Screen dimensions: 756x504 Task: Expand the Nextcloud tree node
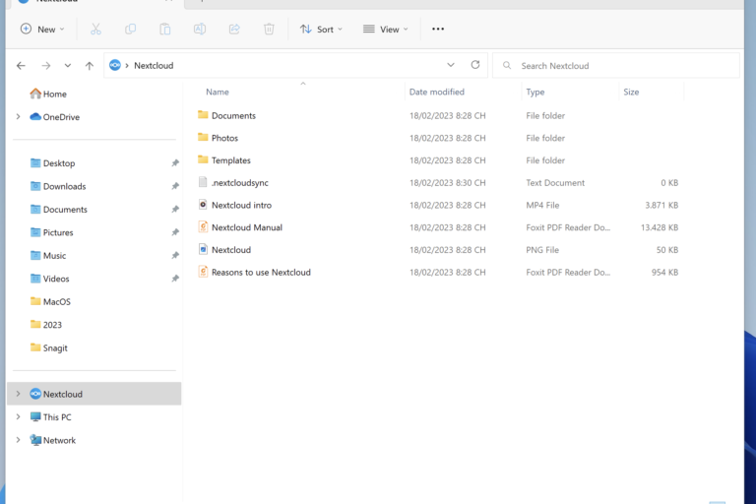pyautogui.click(x=18, y=394)
